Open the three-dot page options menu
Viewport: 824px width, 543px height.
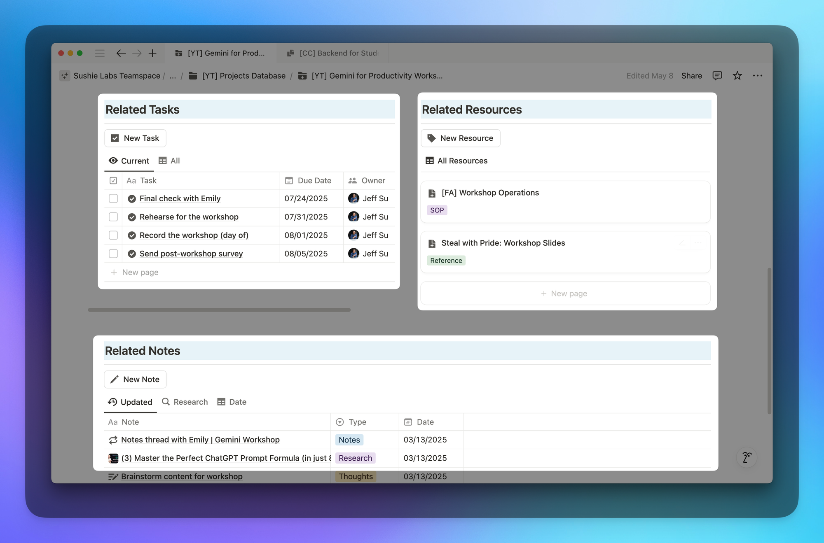(x=757, y=76)
